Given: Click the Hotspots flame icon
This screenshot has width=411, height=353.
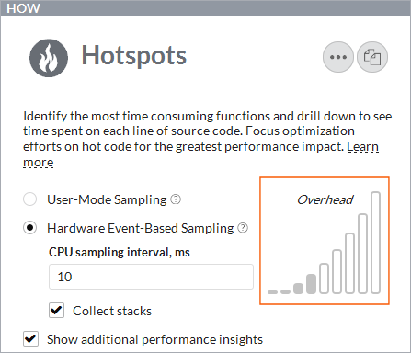Looking at the screenshot, I should [x=49, y=58].
